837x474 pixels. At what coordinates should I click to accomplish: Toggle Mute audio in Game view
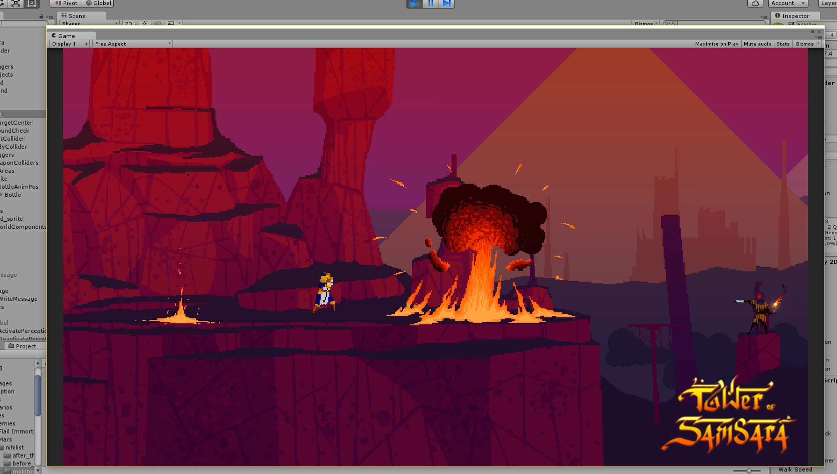[757, 44]
